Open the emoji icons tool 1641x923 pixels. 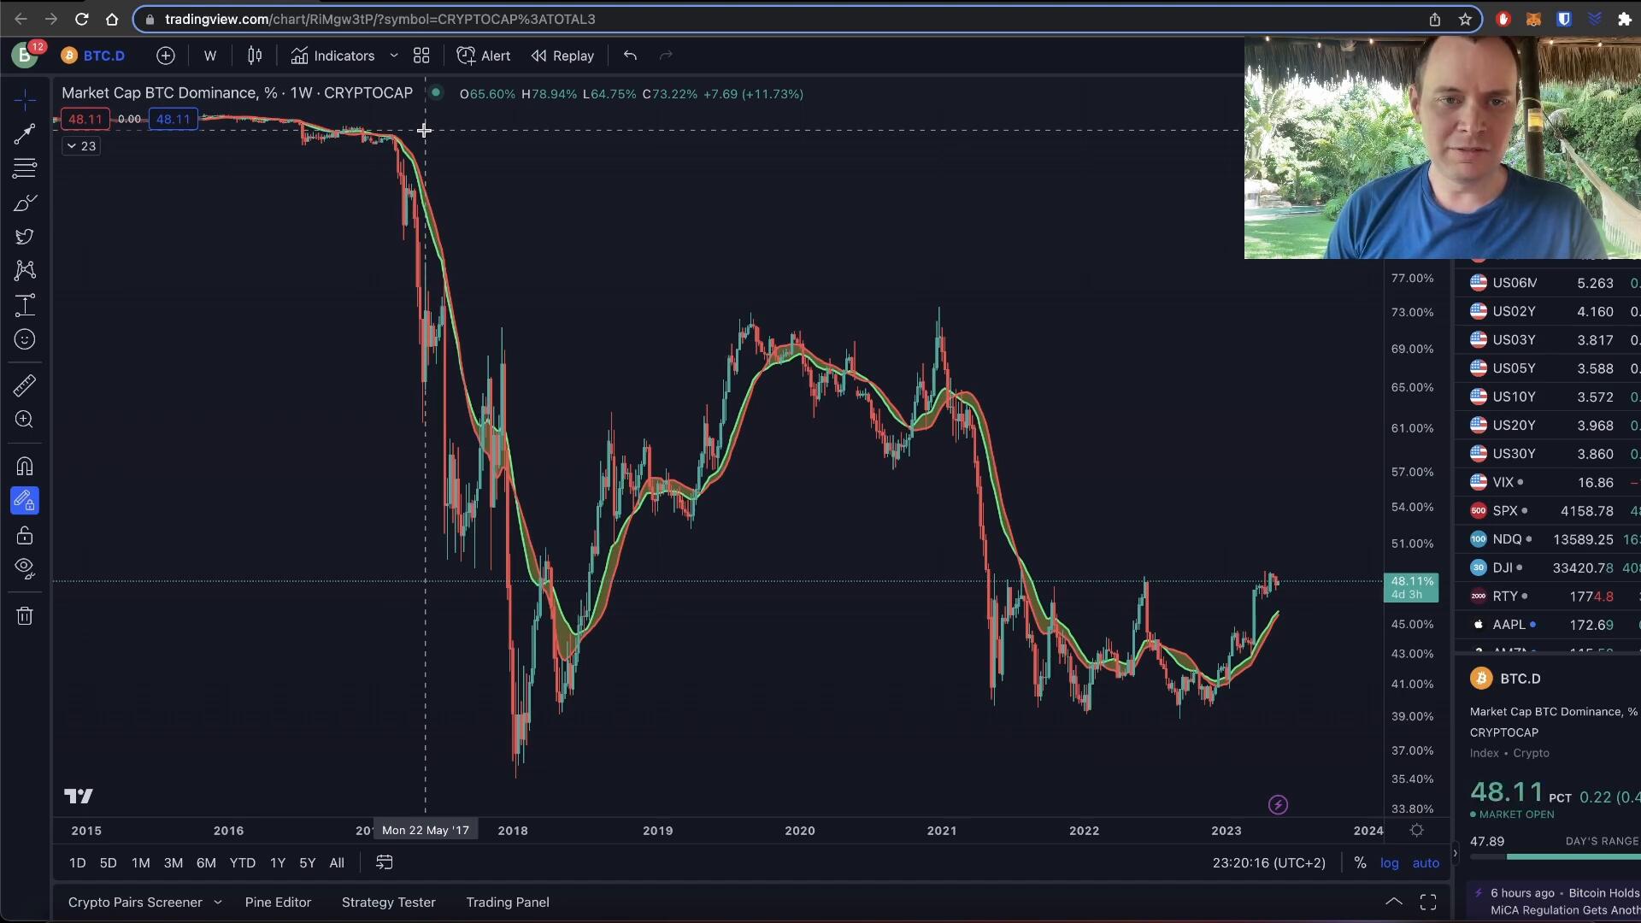[x=25, y=339]
